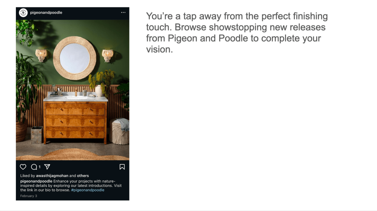Click the pigeonandpoodle username in the caption

(x=36, y=181)
